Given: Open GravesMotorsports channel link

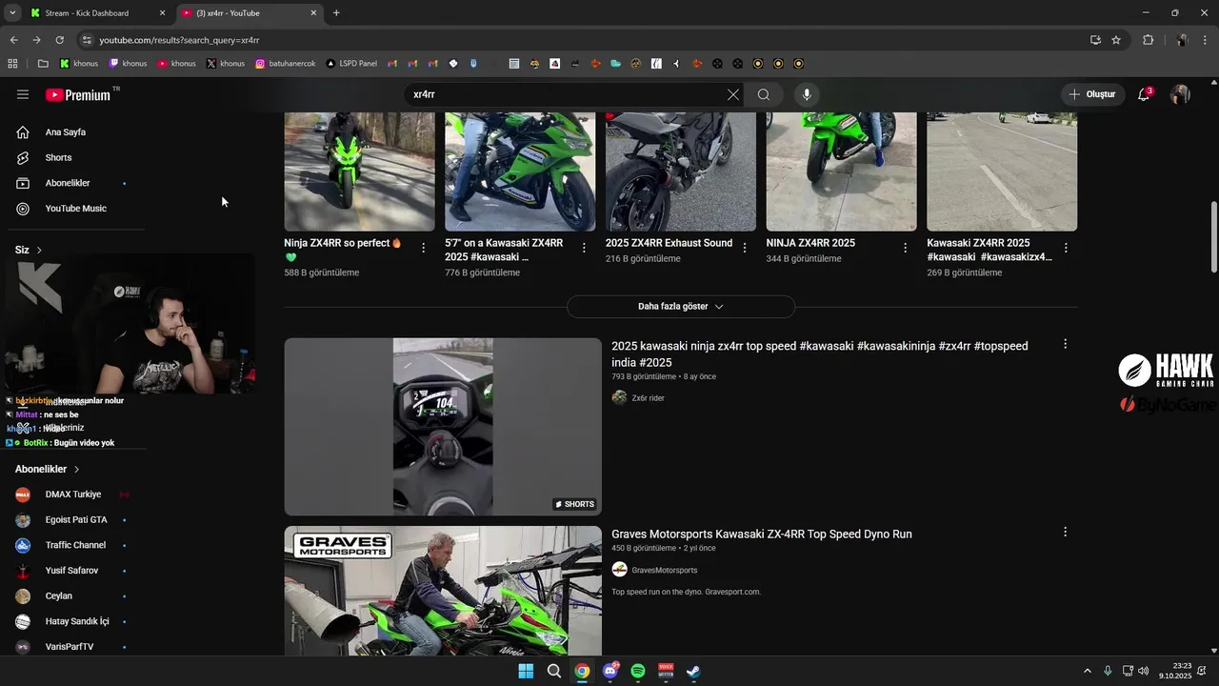Looking at the screenshot, I should tap(664, 570).
